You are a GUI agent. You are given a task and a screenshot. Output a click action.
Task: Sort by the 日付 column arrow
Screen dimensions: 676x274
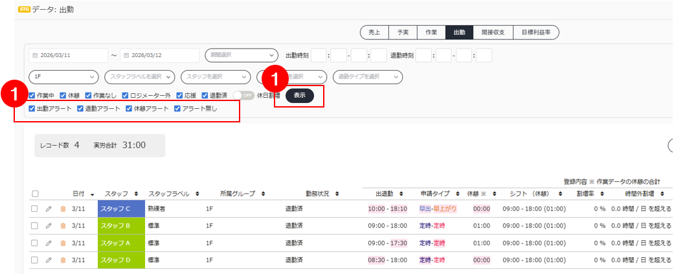pyautogui.click(x=93, y=194)
